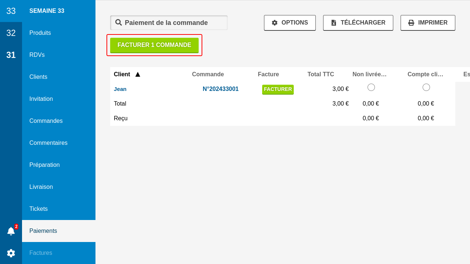
Task: Toggle Client column sort arrow
Action: 138,74
